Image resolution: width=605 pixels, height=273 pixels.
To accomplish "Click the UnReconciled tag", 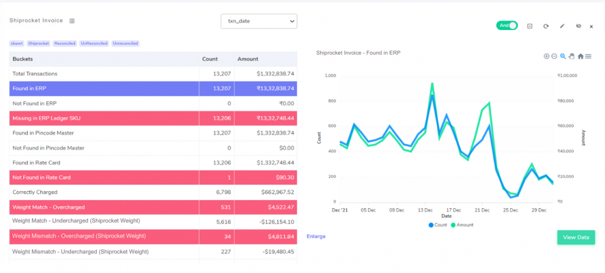I will pyautogui.click(x=94, y=44).
